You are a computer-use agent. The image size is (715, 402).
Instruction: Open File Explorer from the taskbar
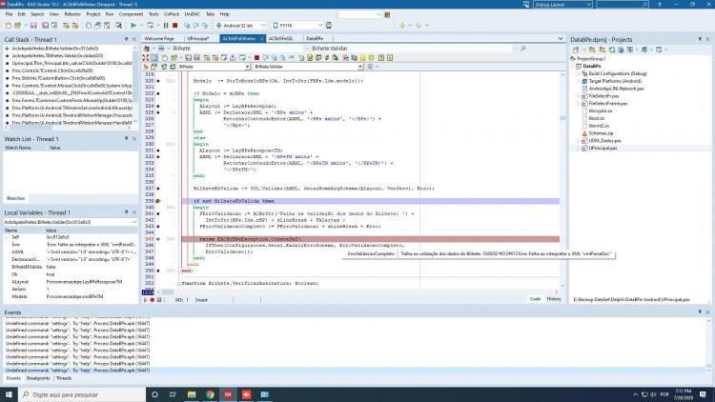tap(192, 394)
